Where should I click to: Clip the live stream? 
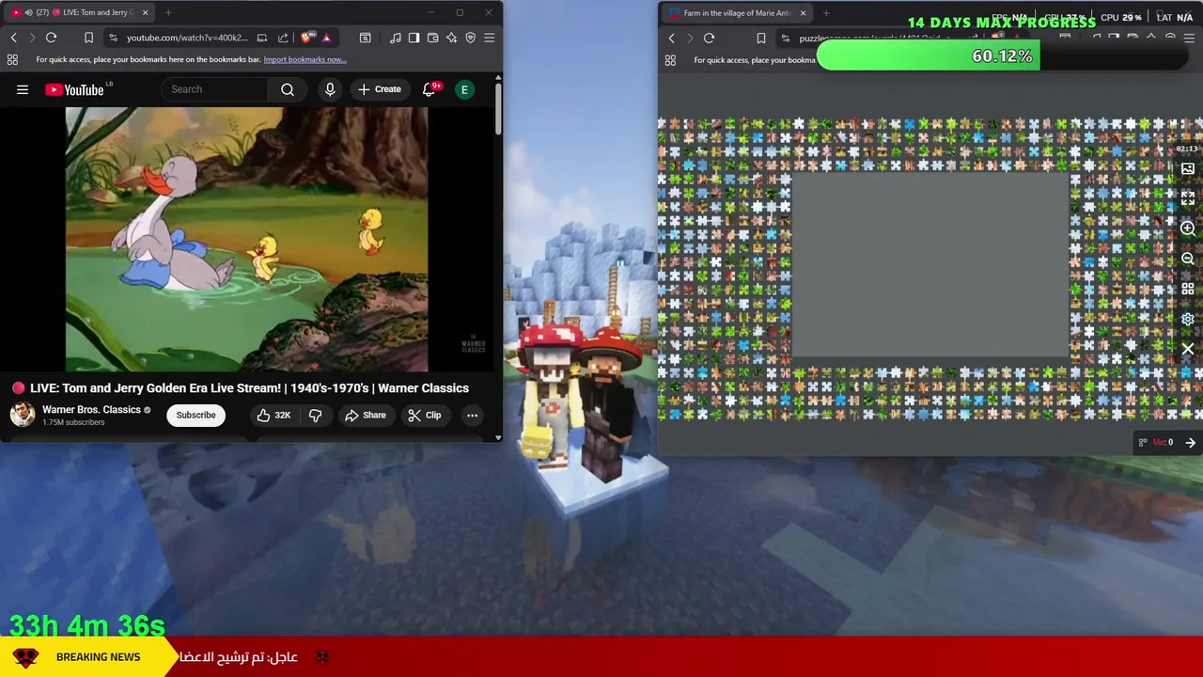424,415
